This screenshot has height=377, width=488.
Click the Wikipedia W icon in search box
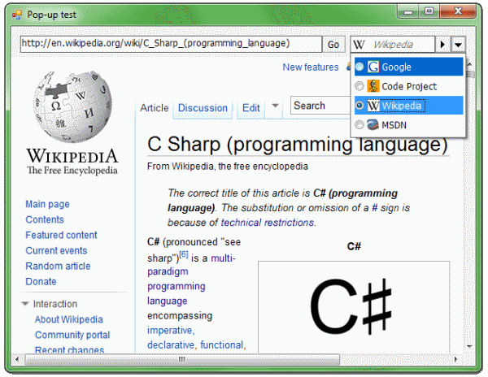point(359,45)
